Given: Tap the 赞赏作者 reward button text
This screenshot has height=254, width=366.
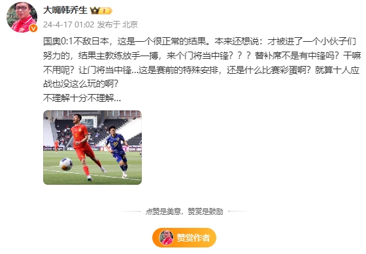Looking at the screenshot, I should click(193, 238).
